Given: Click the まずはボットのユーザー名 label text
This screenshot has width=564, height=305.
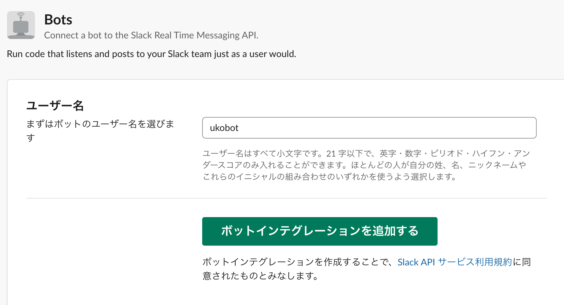Looking at the screenshot, I should tap(100, 124).
